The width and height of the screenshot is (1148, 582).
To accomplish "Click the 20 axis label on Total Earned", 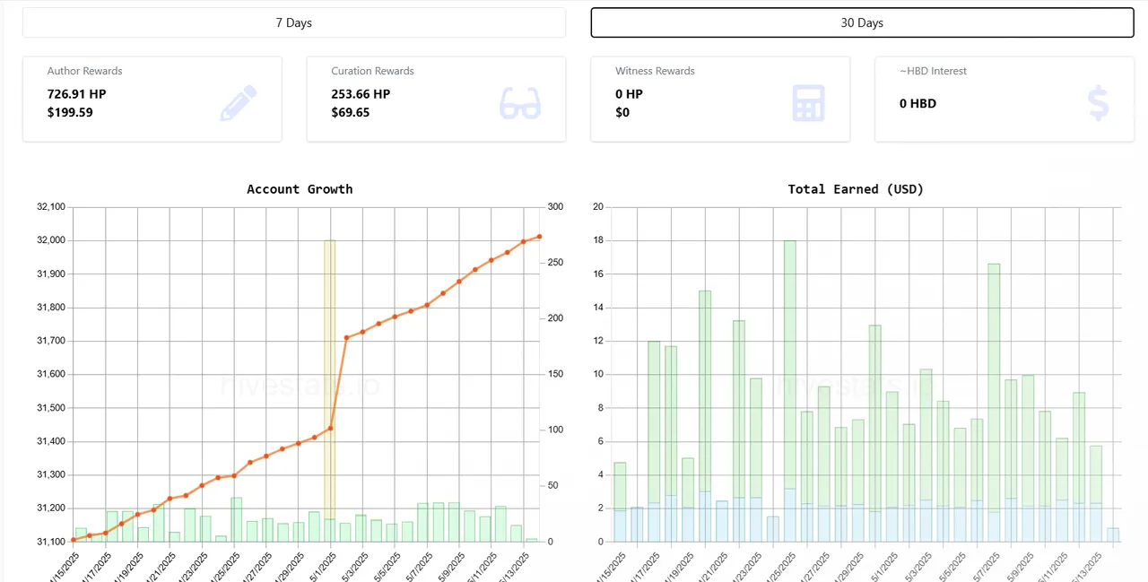I will tap(598, 207).
